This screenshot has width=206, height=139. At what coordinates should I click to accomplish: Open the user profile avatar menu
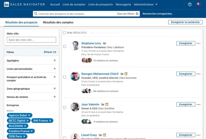[x=198, y=4]
